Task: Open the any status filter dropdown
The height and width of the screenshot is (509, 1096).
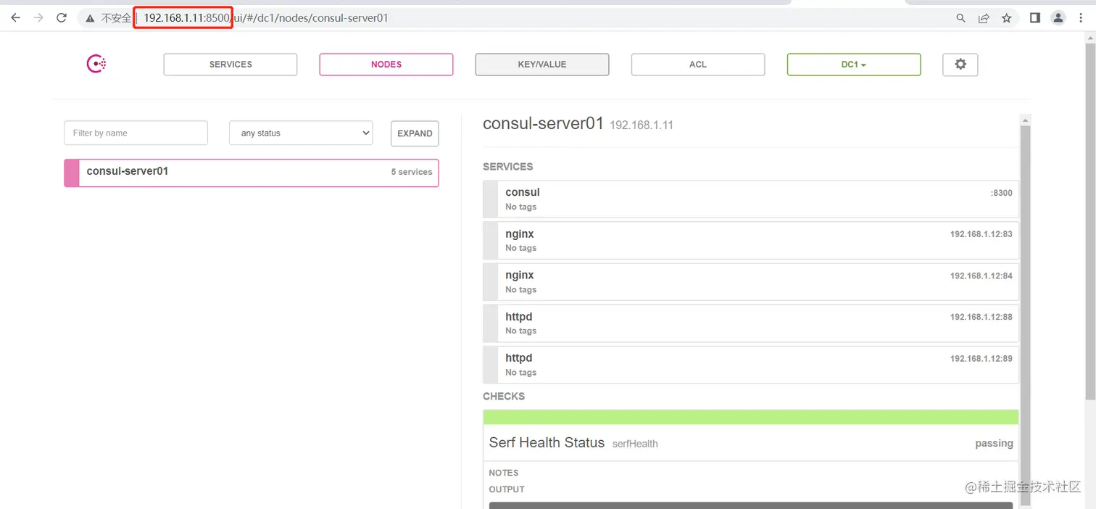Action: coord(301,133)
